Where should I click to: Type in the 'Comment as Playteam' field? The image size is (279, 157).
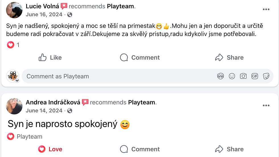pos(114,76)
